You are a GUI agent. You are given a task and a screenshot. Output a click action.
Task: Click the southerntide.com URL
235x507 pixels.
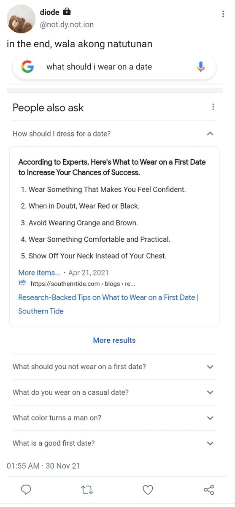[x=83, y=283]
